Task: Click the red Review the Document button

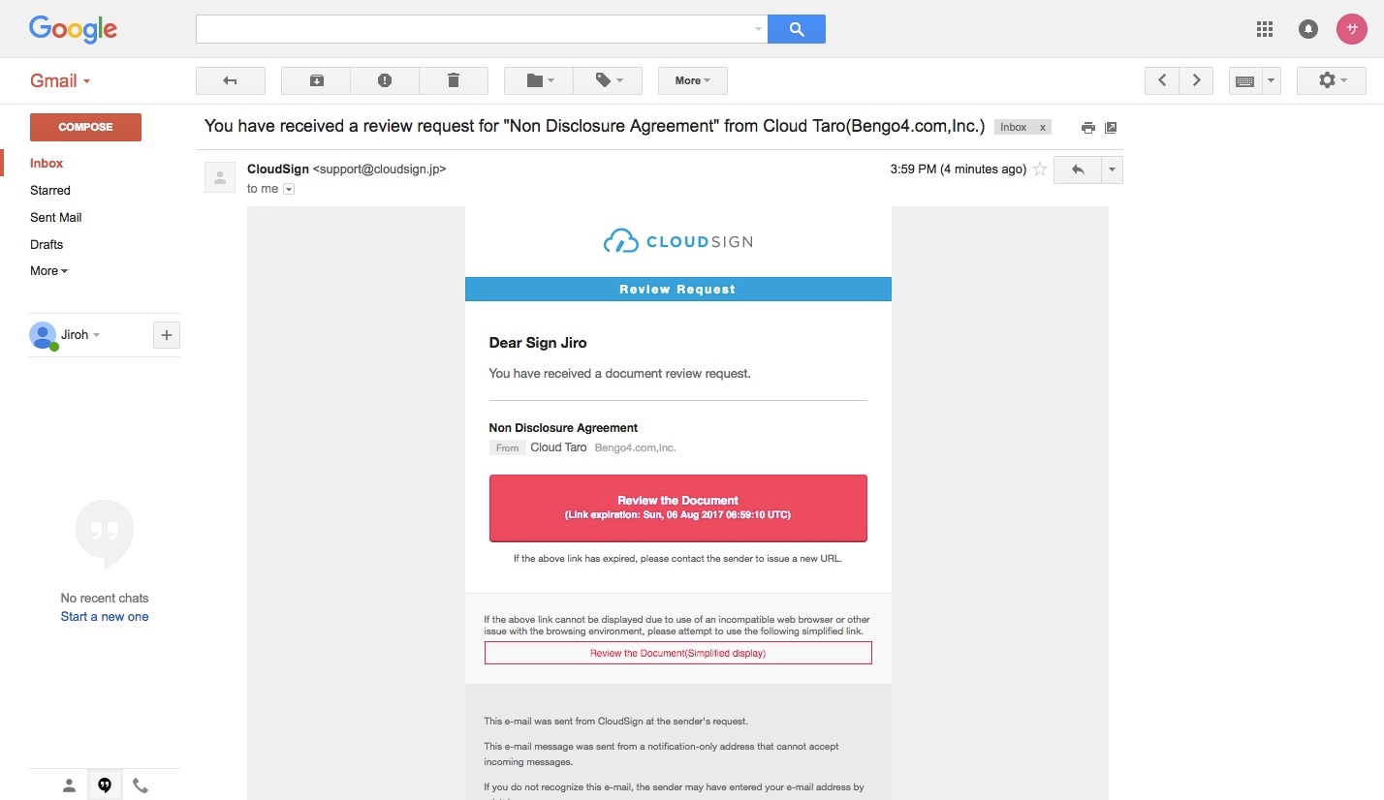Action: (678, 508)
